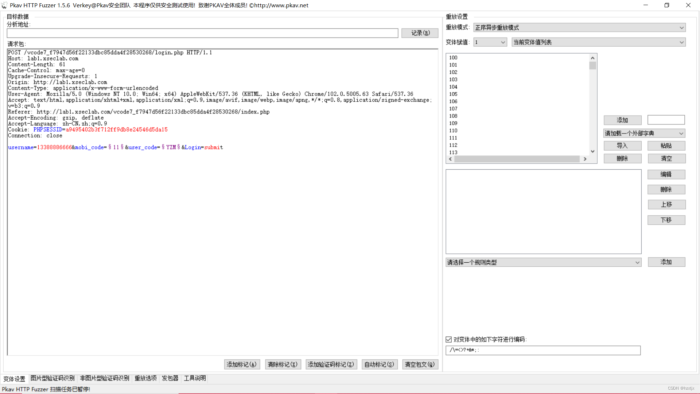
Task: Open the 当前变体值列表 dropdown
Action: [599, 42]
